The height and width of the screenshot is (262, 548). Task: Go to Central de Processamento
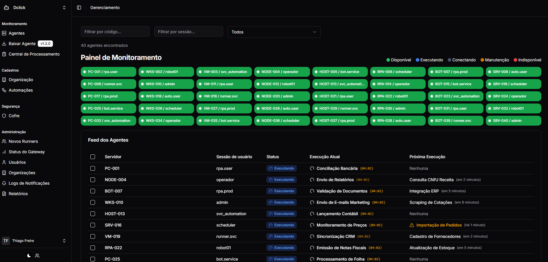coord(34,54)
